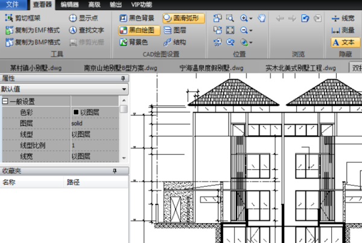This screenshot has height=243, width=362.
Task: Switch to the 高级 ribbon tab
Action: [95, 5]
